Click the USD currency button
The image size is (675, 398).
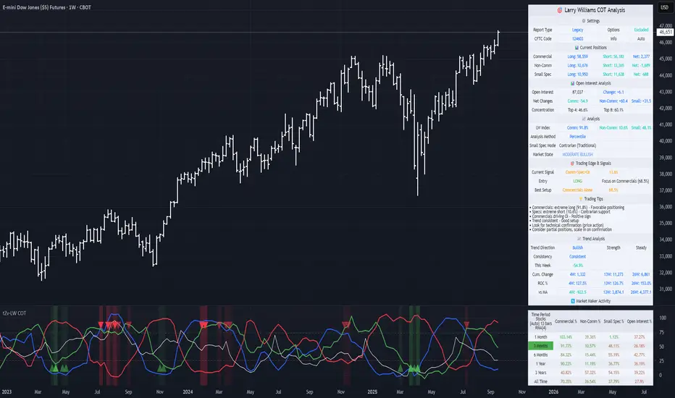coord(664,7)
